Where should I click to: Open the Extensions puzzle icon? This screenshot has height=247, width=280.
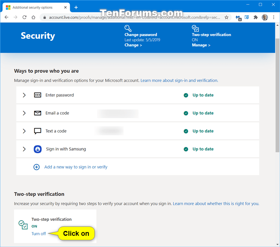point(256,17)
